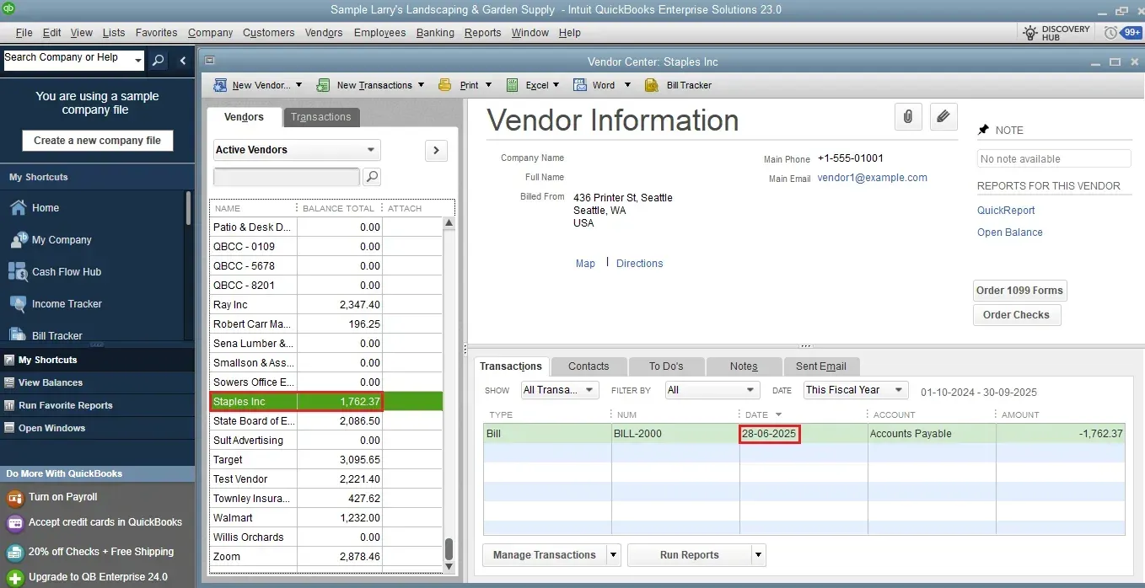This screenshot has width=1145, height=588.
Task: Open Bill Tracker from the toolbar
Action: tap(679, 85)
